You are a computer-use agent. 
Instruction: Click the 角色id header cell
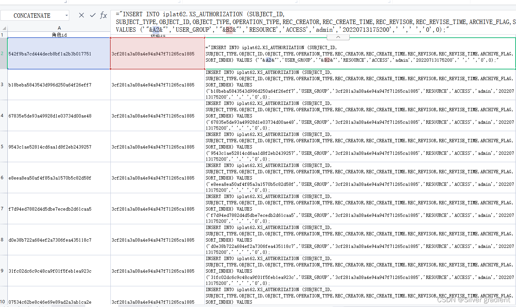tap(59, 35)
